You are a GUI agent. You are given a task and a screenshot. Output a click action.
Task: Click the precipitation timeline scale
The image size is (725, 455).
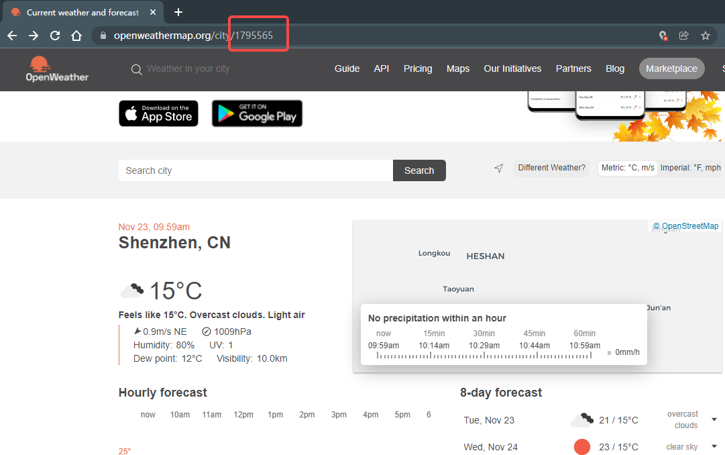(484, 356)
